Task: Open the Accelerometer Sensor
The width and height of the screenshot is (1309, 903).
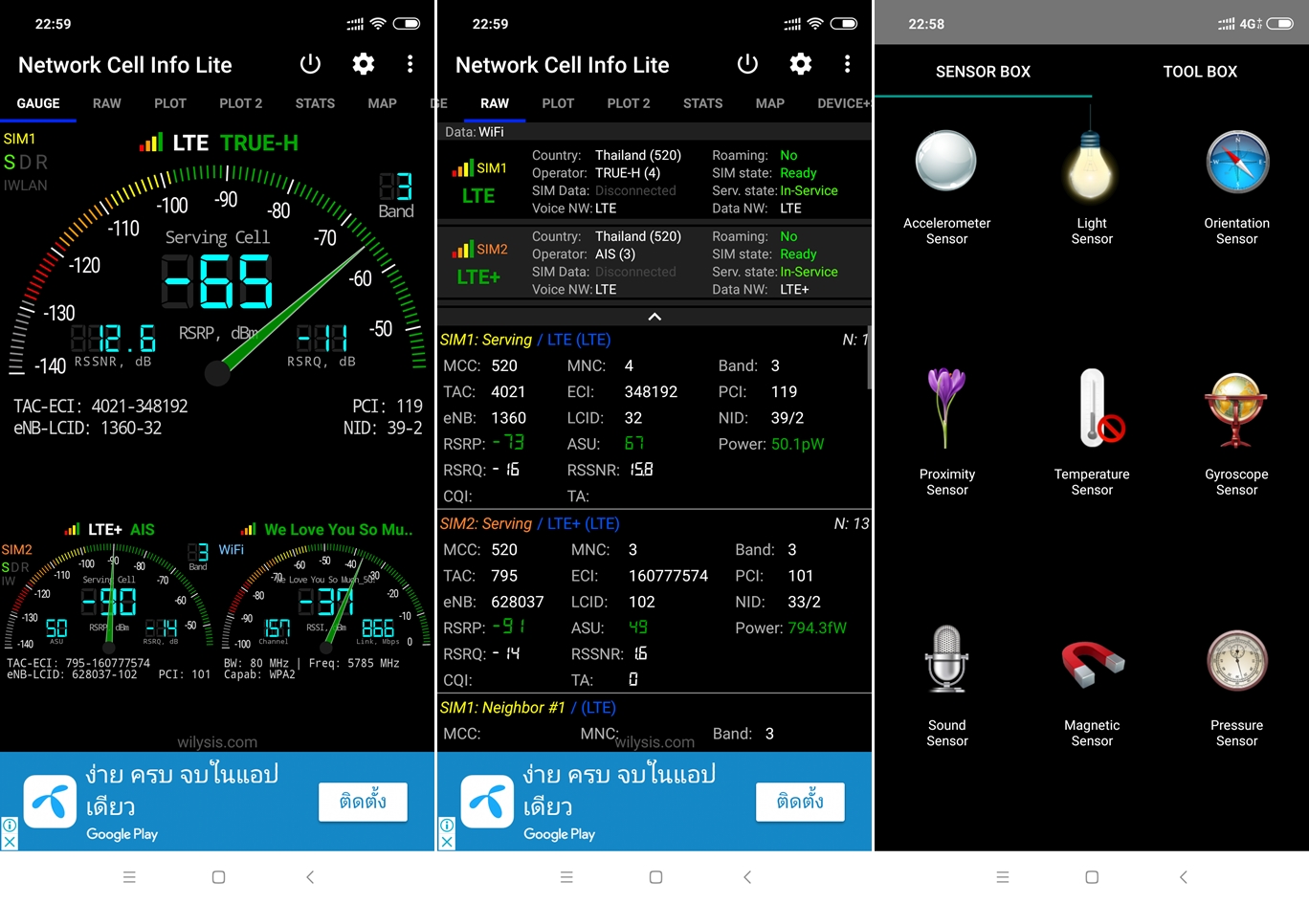Action: tap(946, 162)
